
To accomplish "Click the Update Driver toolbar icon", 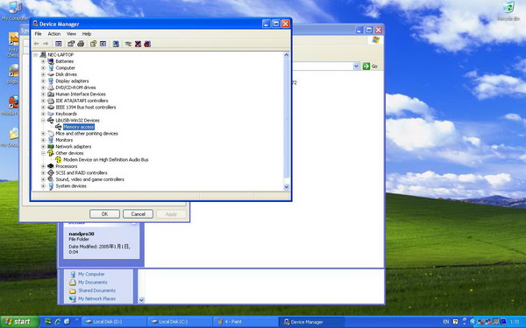I will coord(128,44).
